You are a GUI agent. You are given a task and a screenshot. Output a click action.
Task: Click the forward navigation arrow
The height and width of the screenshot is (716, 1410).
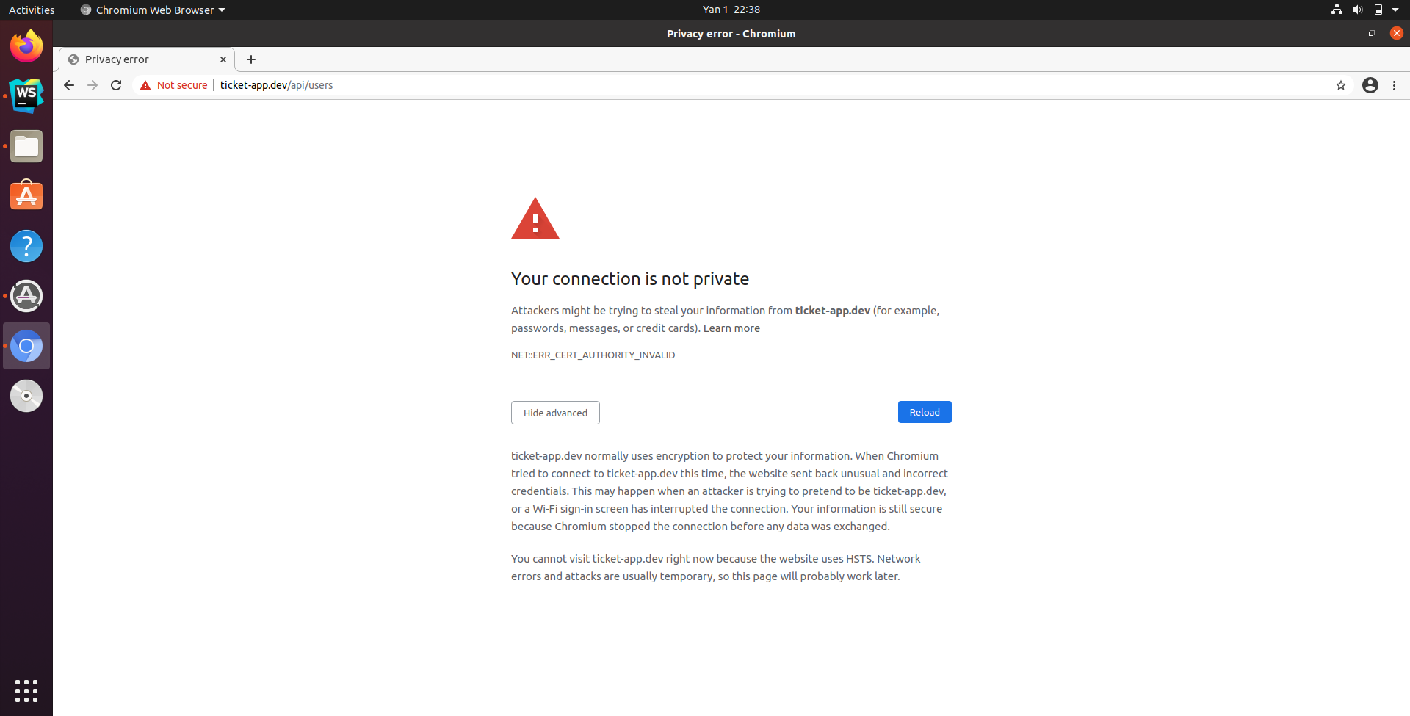tap(93, 85)
